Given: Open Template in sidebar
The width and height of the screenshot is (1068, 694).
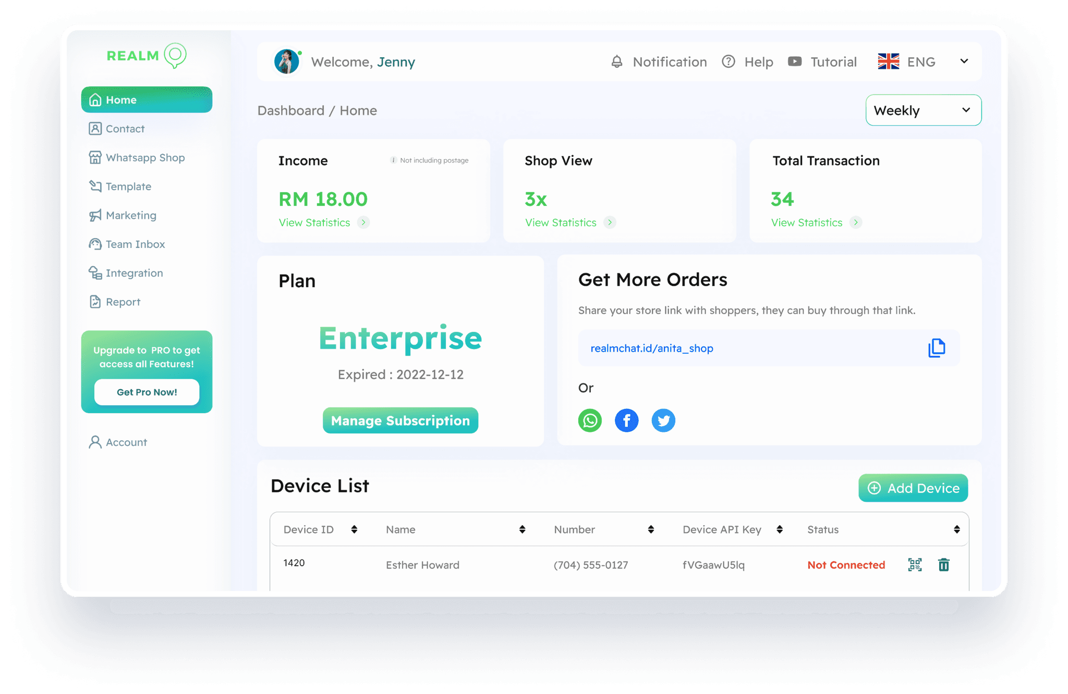Looking at the screenshot, I should (x=120, y=187).
